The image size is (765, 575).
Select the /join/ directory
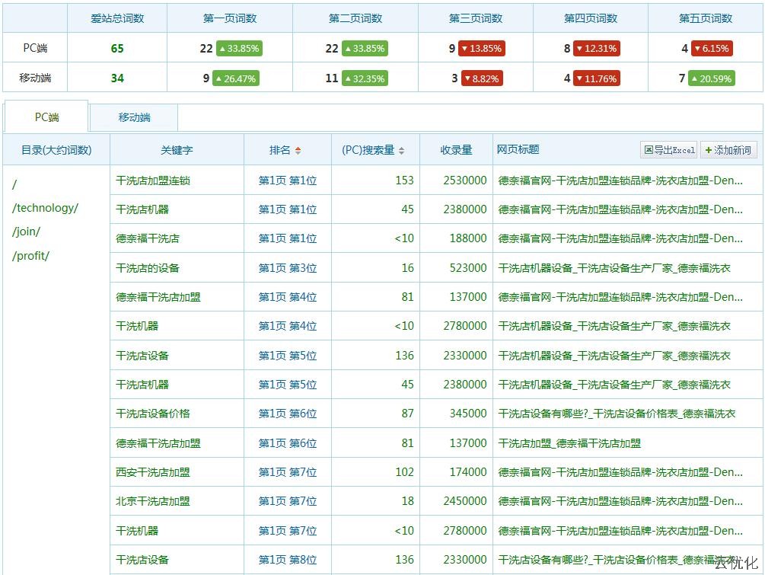point(27,232)
